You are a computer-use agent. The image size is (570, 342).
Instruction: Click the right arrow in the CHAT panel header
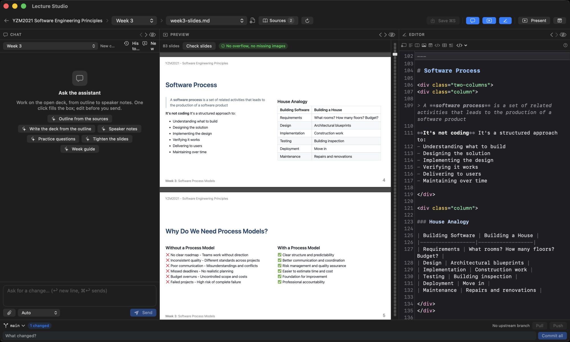tap(146, 34)
